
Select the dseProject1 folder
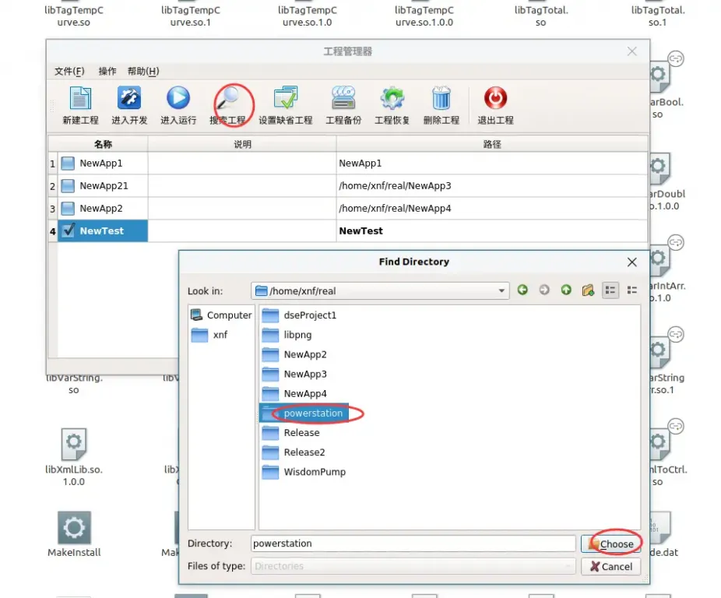point(299,315)
